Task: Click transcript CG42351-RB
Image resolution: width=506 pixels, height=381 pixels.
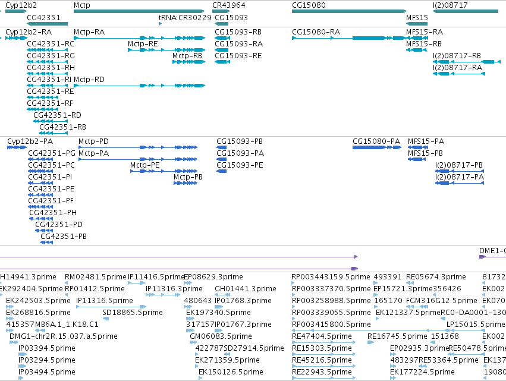Action: (62, 127)
